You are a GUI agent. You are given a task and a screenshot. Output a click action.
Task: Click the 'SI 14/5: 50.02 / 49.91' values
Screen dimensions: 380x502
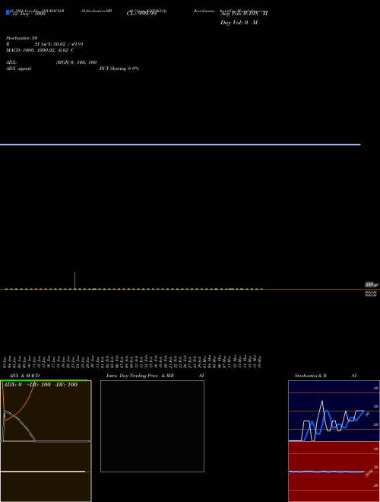pyautogui.click(x=59, y=44)
